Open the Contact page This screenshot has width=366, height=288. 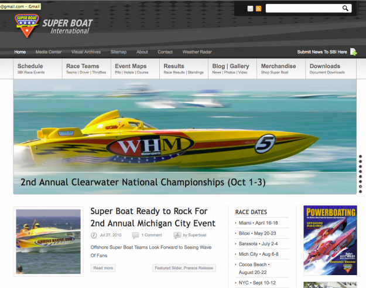coord(165,52)
